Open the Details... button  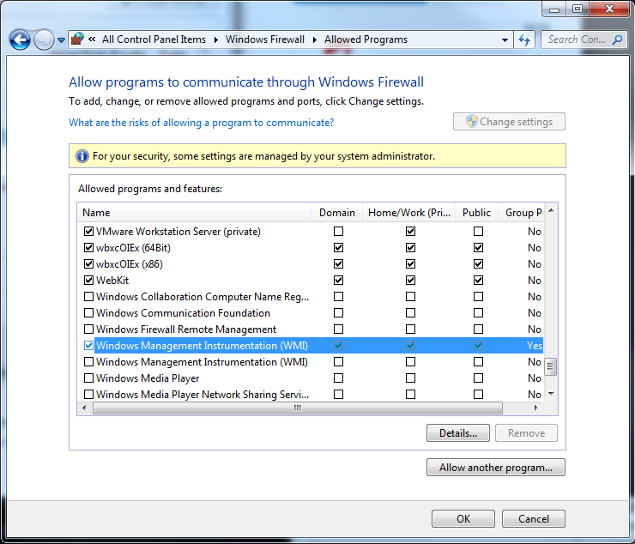pyautogui.click(x=458, y=433)
